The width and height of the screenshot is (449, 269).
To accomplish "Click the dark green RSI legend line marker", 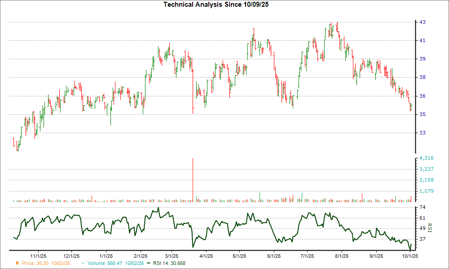I will [148, 263].
